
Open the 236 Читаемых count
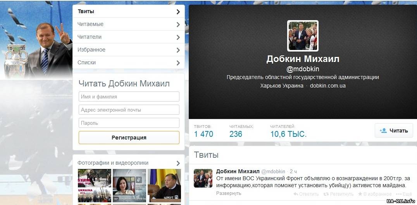tap(236, 134)
